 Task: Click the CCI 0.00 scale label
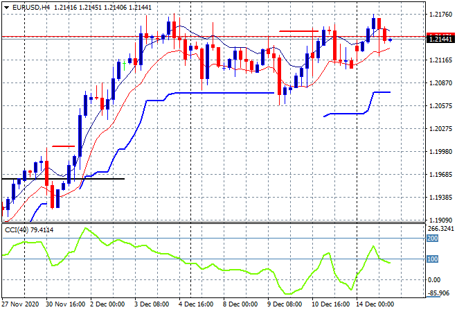(434, 280)
